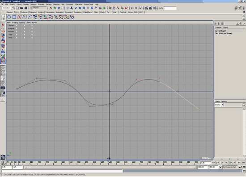Toggle curves selection mask
Viewport: 246px width, 177px height.
coord(76,8)
